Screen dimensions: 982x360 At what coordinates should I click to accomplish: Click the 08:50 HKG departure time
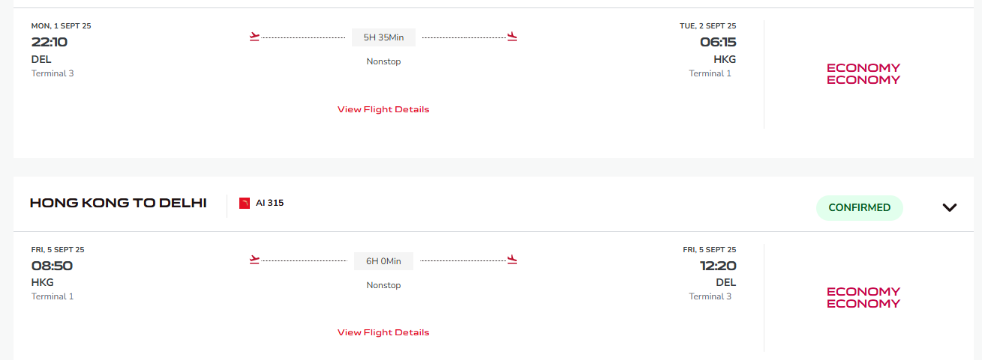click(52, 266)
